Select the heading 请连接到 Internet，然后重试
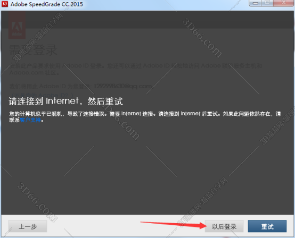 click(x=65, y=101)
